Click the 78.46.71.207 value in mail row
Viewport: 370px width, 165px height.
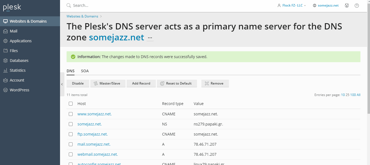pos(205,144)
